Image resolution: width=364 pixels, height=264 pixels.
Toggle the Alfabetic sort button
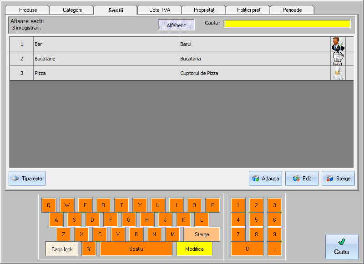[176, 25]
